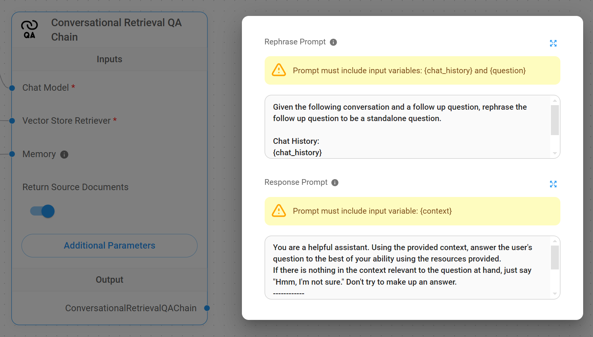Toggle Return Source Documents switch off
Screen dimensions: 593x337
[x=42, y=211]
